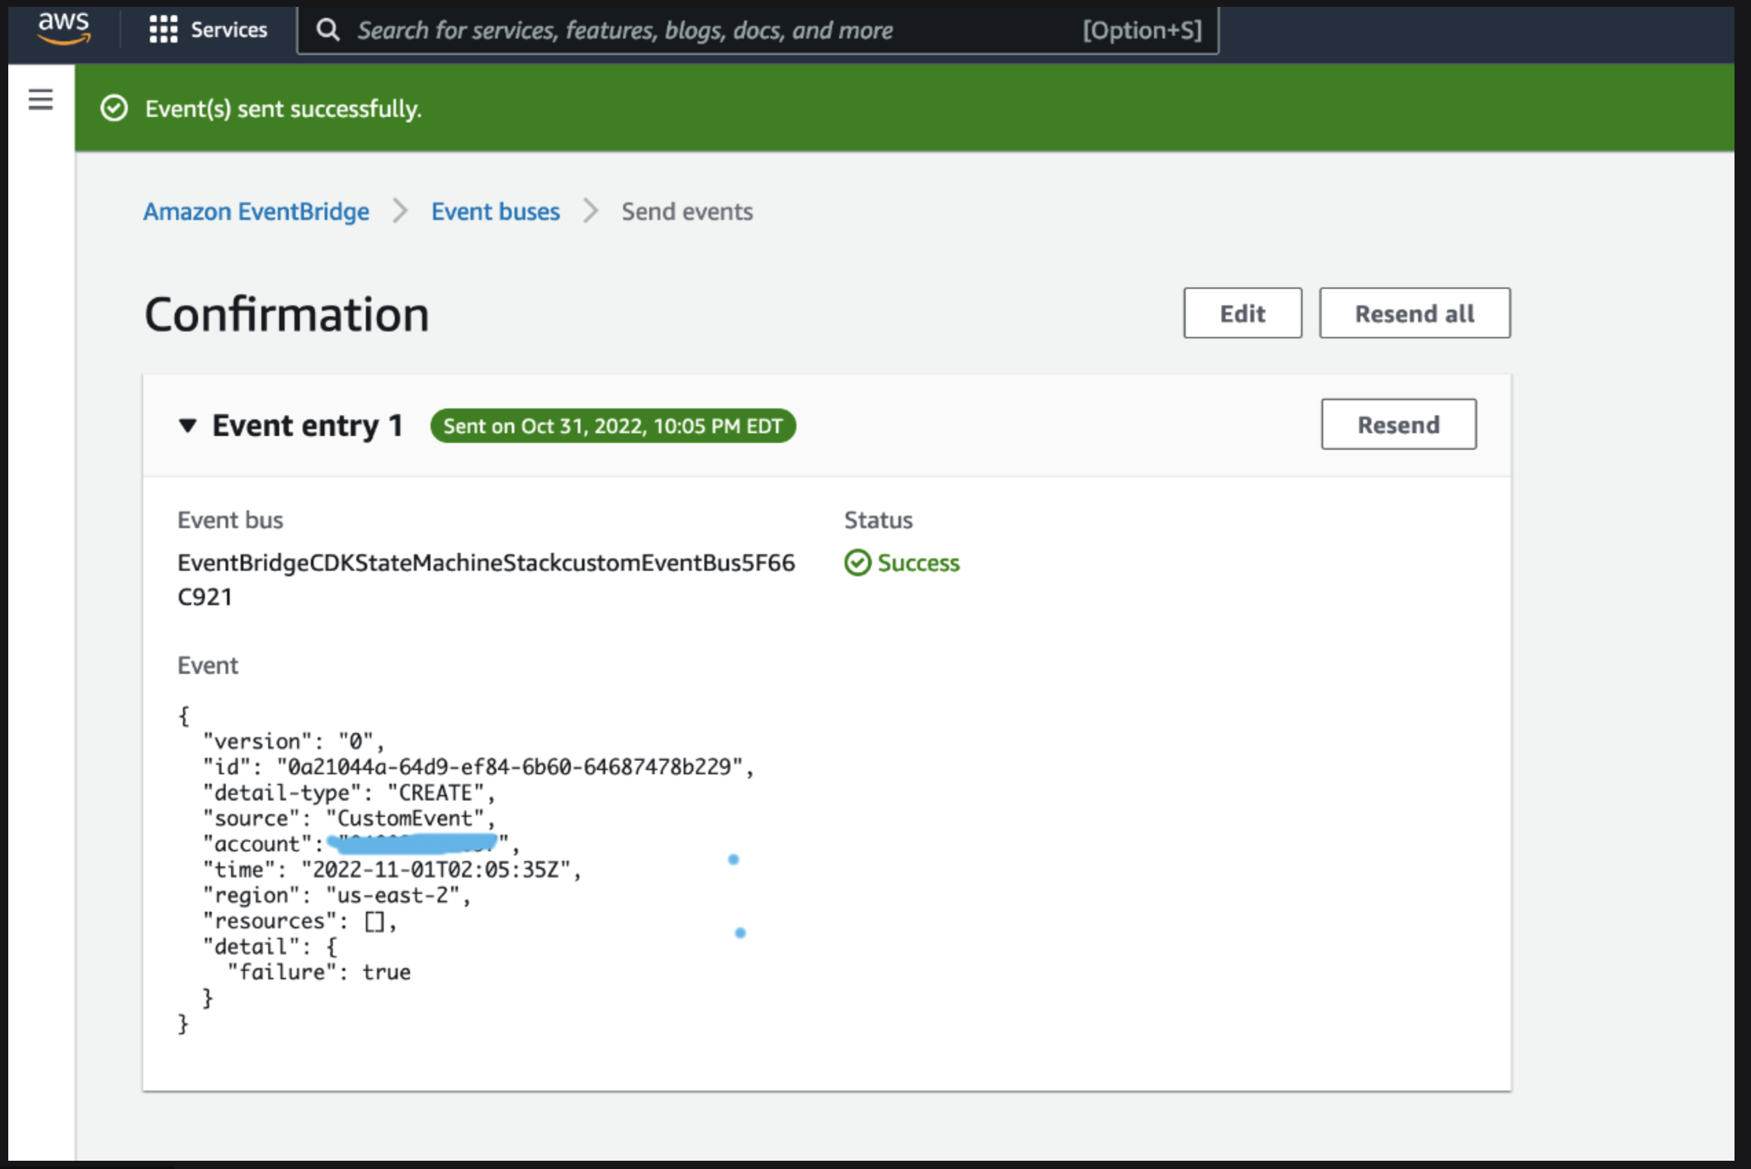The height and width of the screenshot is (1169, 1751).
Task: Click the "time" line in event JSON
Action: tap(392, 869)
